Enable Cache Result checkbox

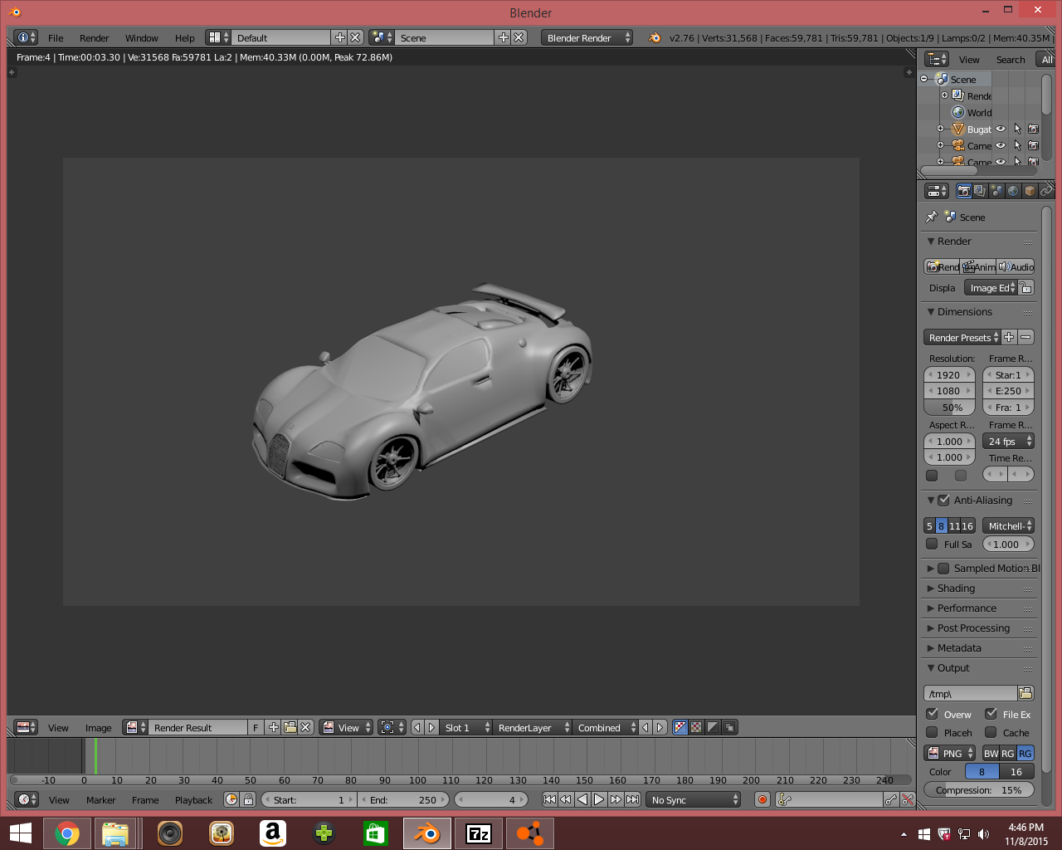pos(991,732)
